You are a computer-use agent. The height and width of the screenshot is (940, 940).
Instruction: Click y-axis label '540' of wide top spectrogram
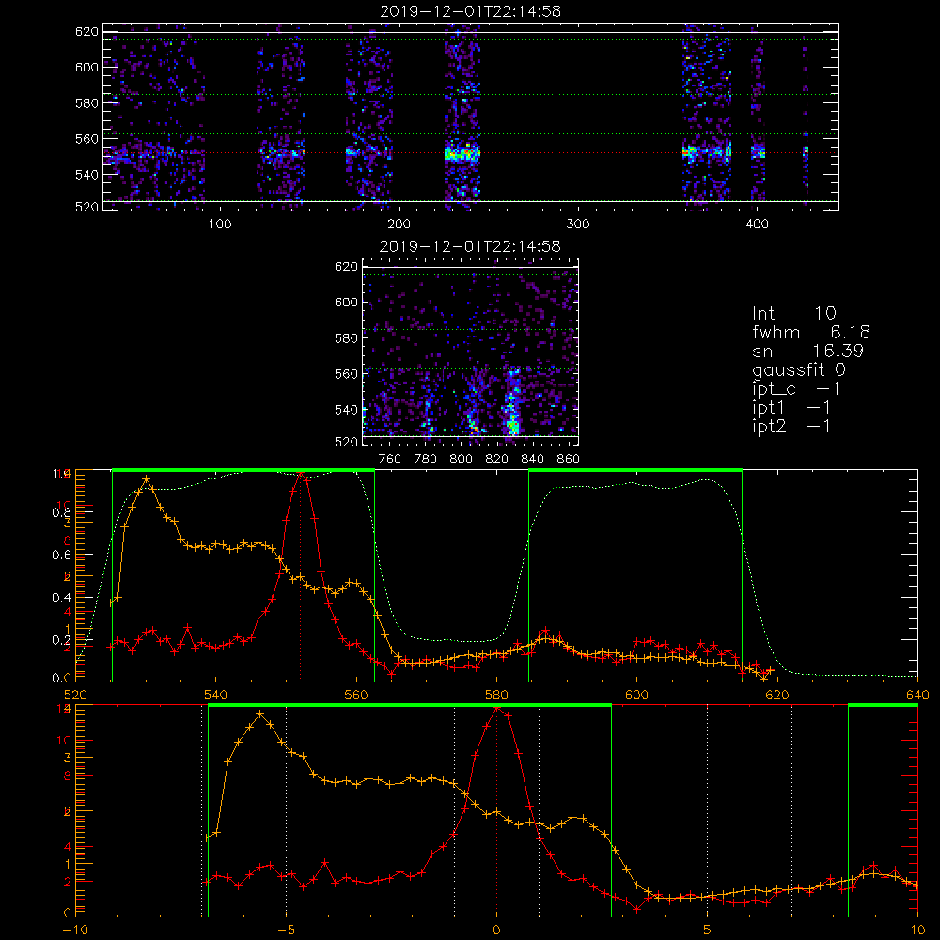coord(86,175)
